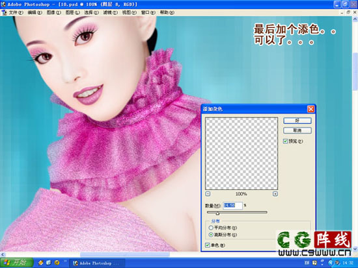Open the show desktop quick launch icon
358x268 pixels.
coord(49,263)
